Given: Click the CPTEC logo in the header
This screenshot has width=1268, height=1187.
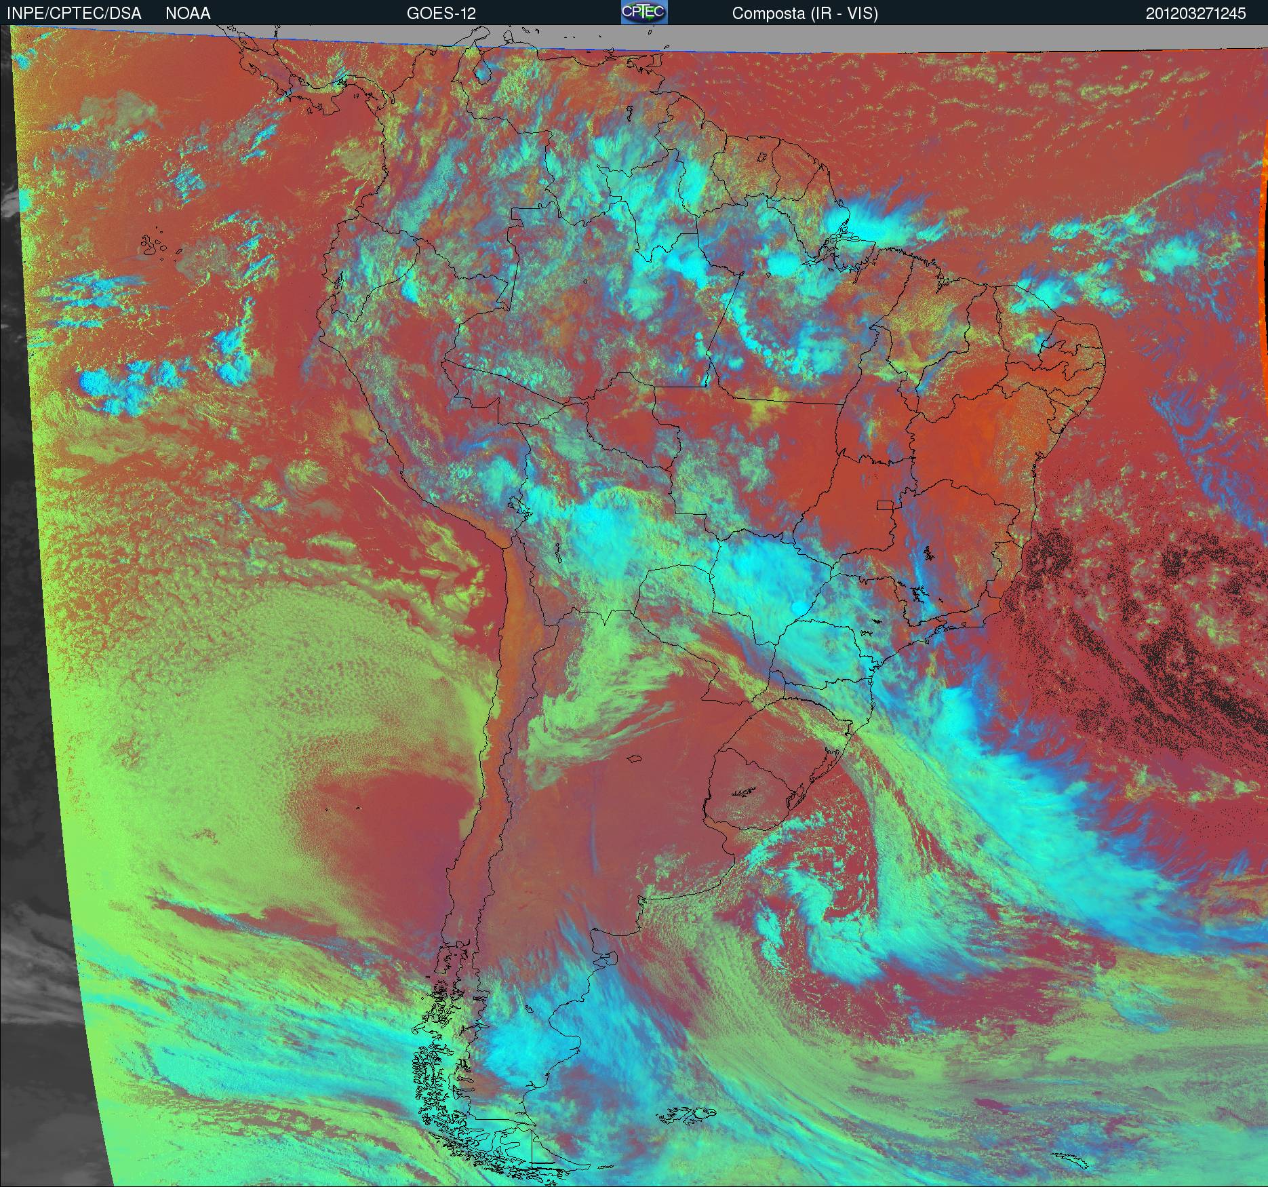Looking at the screenshot, I should (x=643, y=12).
